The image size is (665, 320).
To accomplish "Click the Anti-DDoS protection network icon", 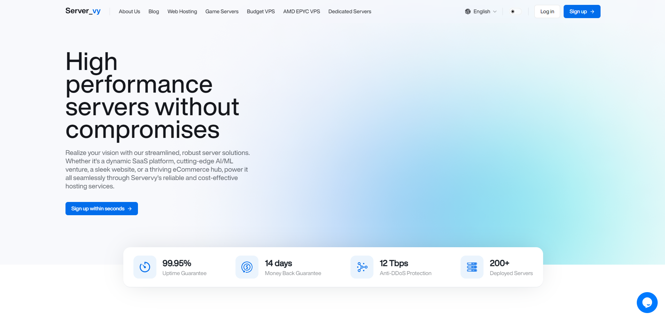I will (362, 267).
